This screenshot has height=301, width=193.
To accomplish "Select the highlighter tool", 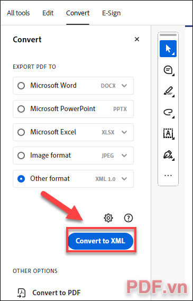I will click(x=168, y=91).
